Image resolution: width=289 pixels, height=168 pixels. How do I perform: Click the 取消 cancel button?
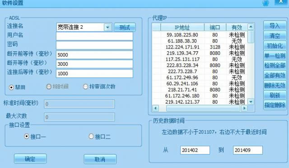coord(100,159)
